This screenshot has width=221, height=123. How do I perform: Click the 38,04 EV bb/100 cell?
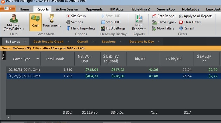point(187,70)
